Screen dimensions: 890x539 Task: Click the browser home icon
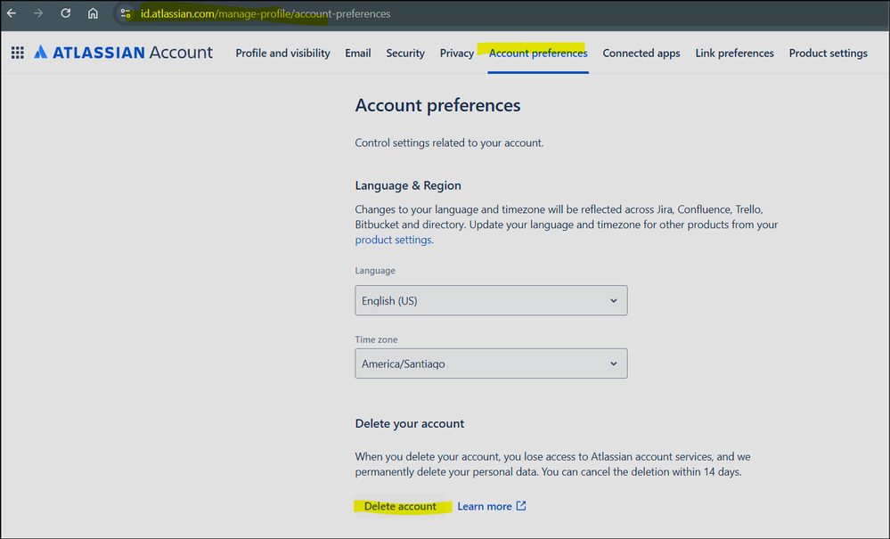coord(93,13)
